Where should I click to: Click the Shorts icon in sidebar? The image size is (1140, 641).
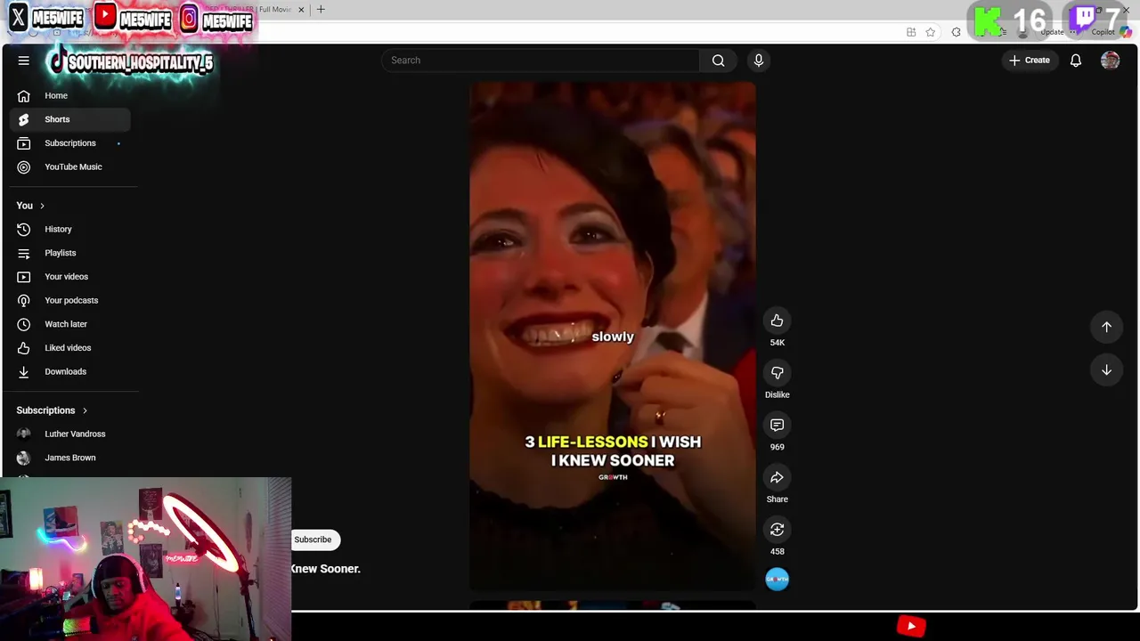point(24,119)
